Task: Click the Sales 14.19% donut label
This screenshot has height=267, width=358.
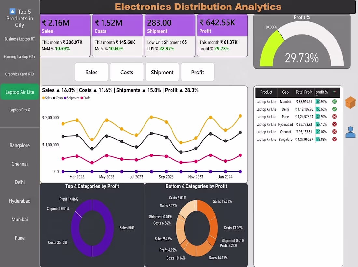Action: pos(218,258)
